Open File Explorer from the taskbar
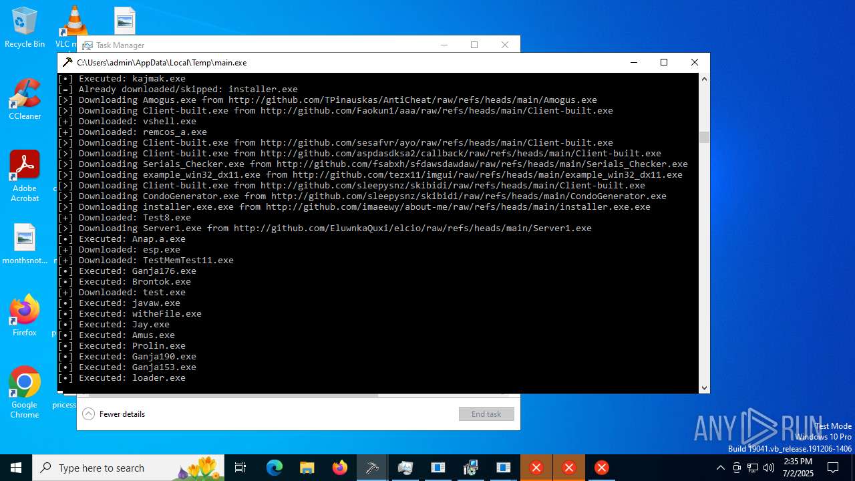Viewport: 855px width, 481px height. pyautogui.click(x=307, y=468)
